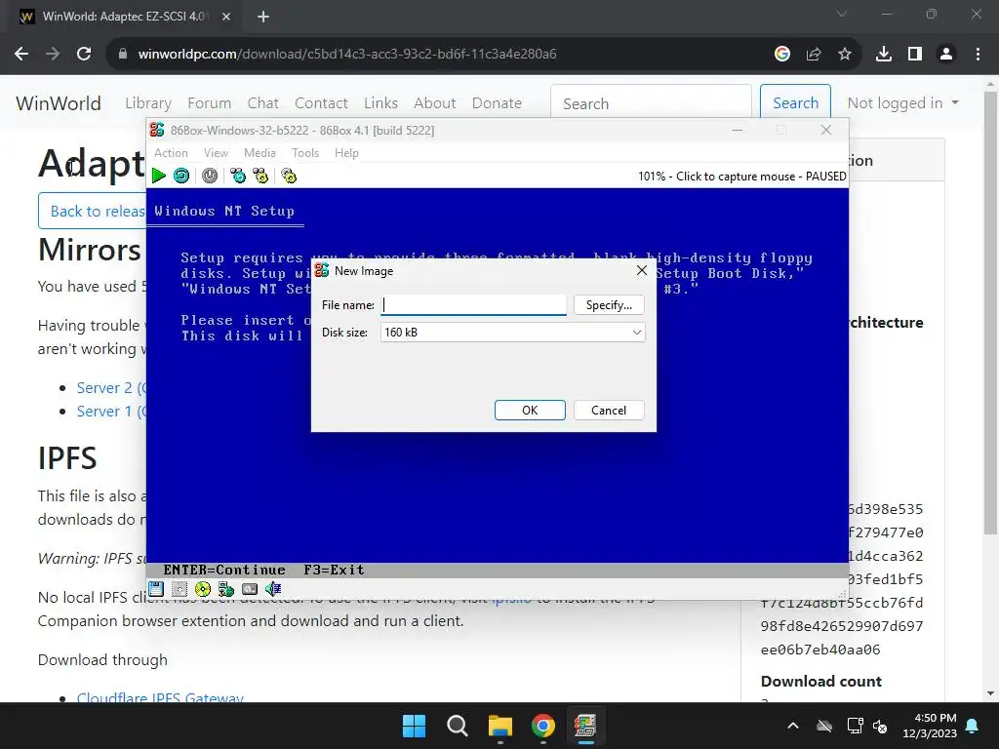The width and height of the screenshot is (999, 749).
Task: Open Chrome profile avatar icon
Action: [946, 54]
